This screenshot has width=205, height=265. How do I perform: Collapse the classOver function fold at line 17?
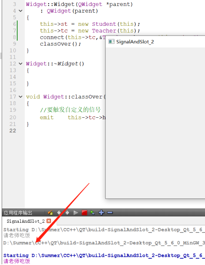21,97
